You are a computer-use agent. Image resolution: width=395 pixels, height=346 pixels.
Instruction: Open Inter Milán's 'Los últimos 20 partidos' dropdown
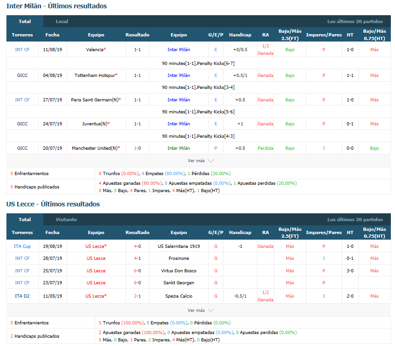click(355, 21)
